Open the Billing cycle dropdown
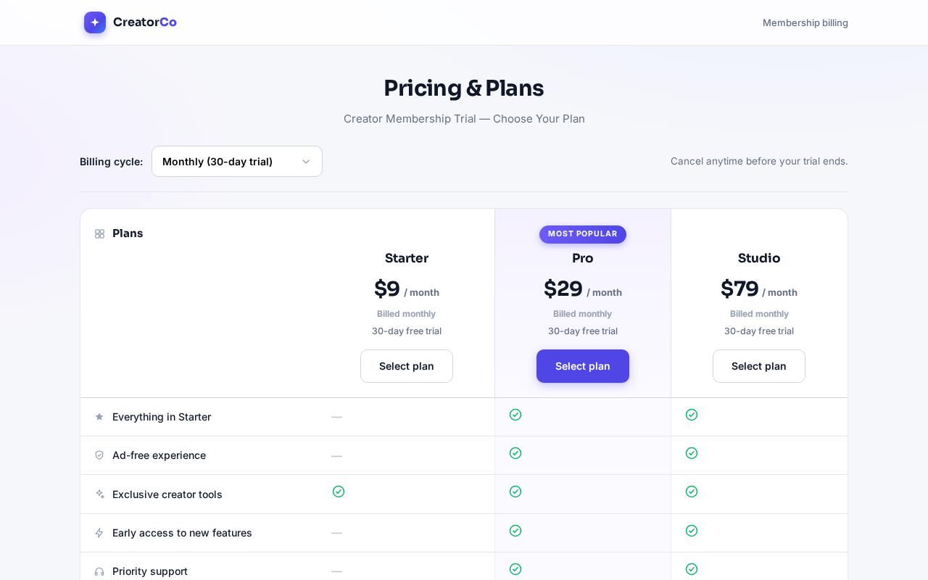The width and height of the screenshot is (928, 580). tap(237, 162)
